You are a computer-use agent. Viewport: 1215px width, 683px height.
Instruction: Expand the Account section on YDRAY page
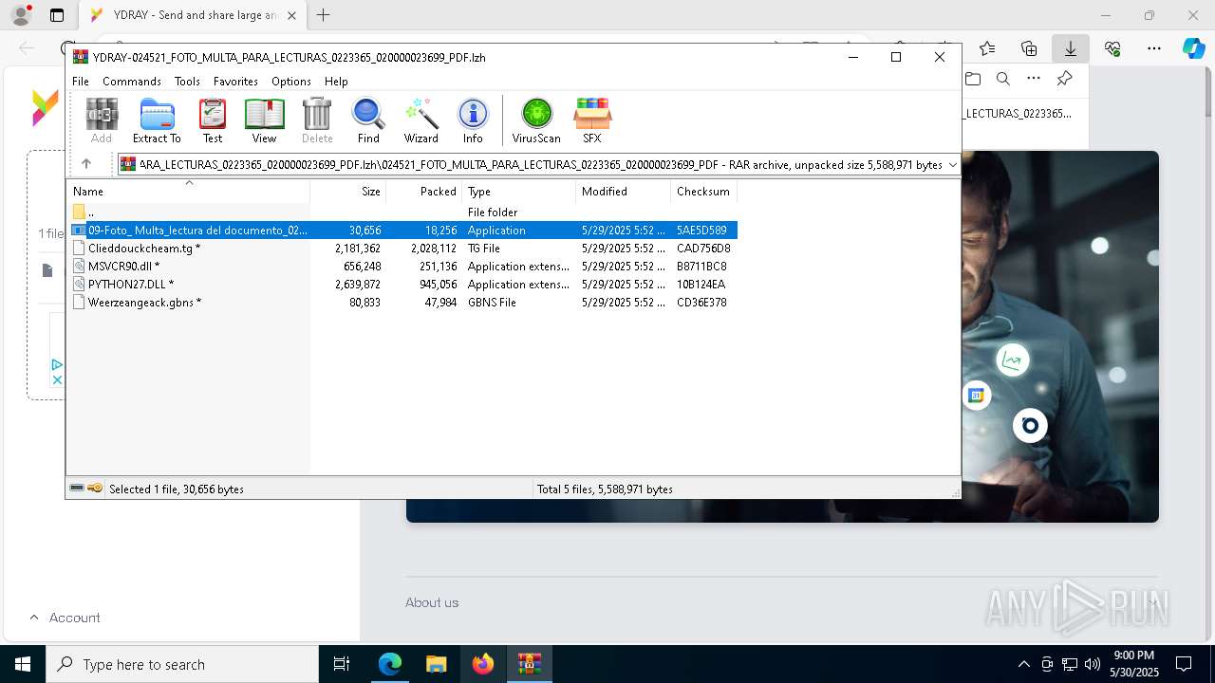pyautogui.click(x=65, y=618)
